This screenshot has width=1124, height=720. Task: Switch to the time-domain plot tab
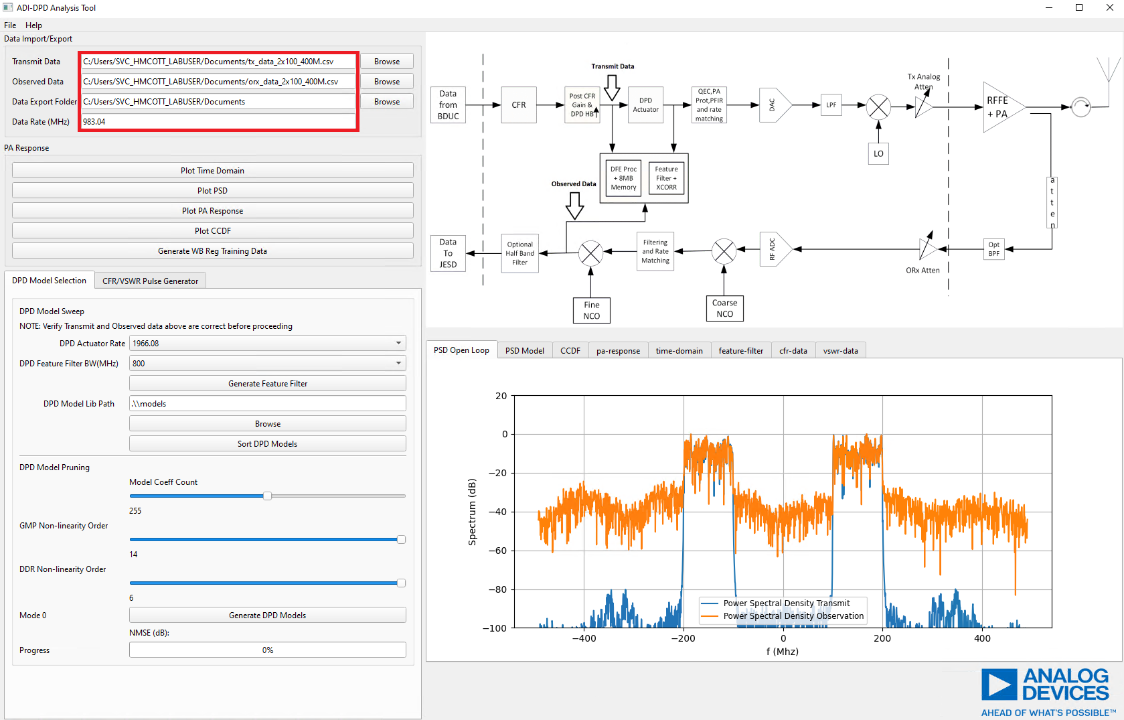click(679, 350)
